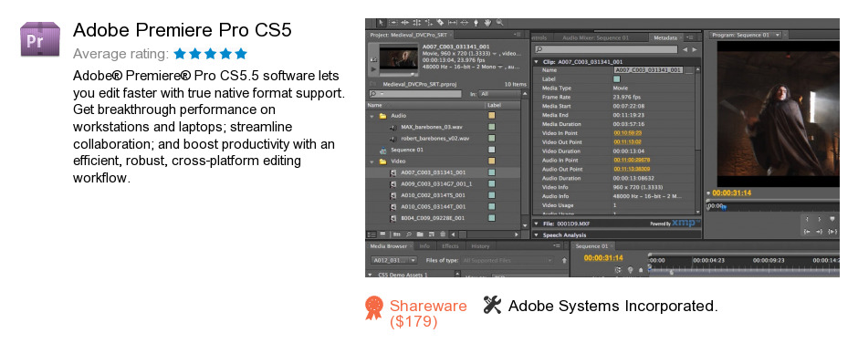The height and width of the screenshot is (354, 858).
Task: Create a new bin with folder icon
Action: click(x=420, y=234)
